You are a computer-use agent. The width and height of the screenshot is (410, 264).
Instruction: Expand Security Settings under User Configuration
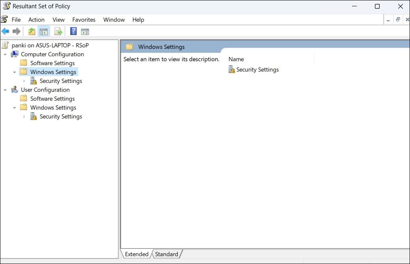click(24, 116)
